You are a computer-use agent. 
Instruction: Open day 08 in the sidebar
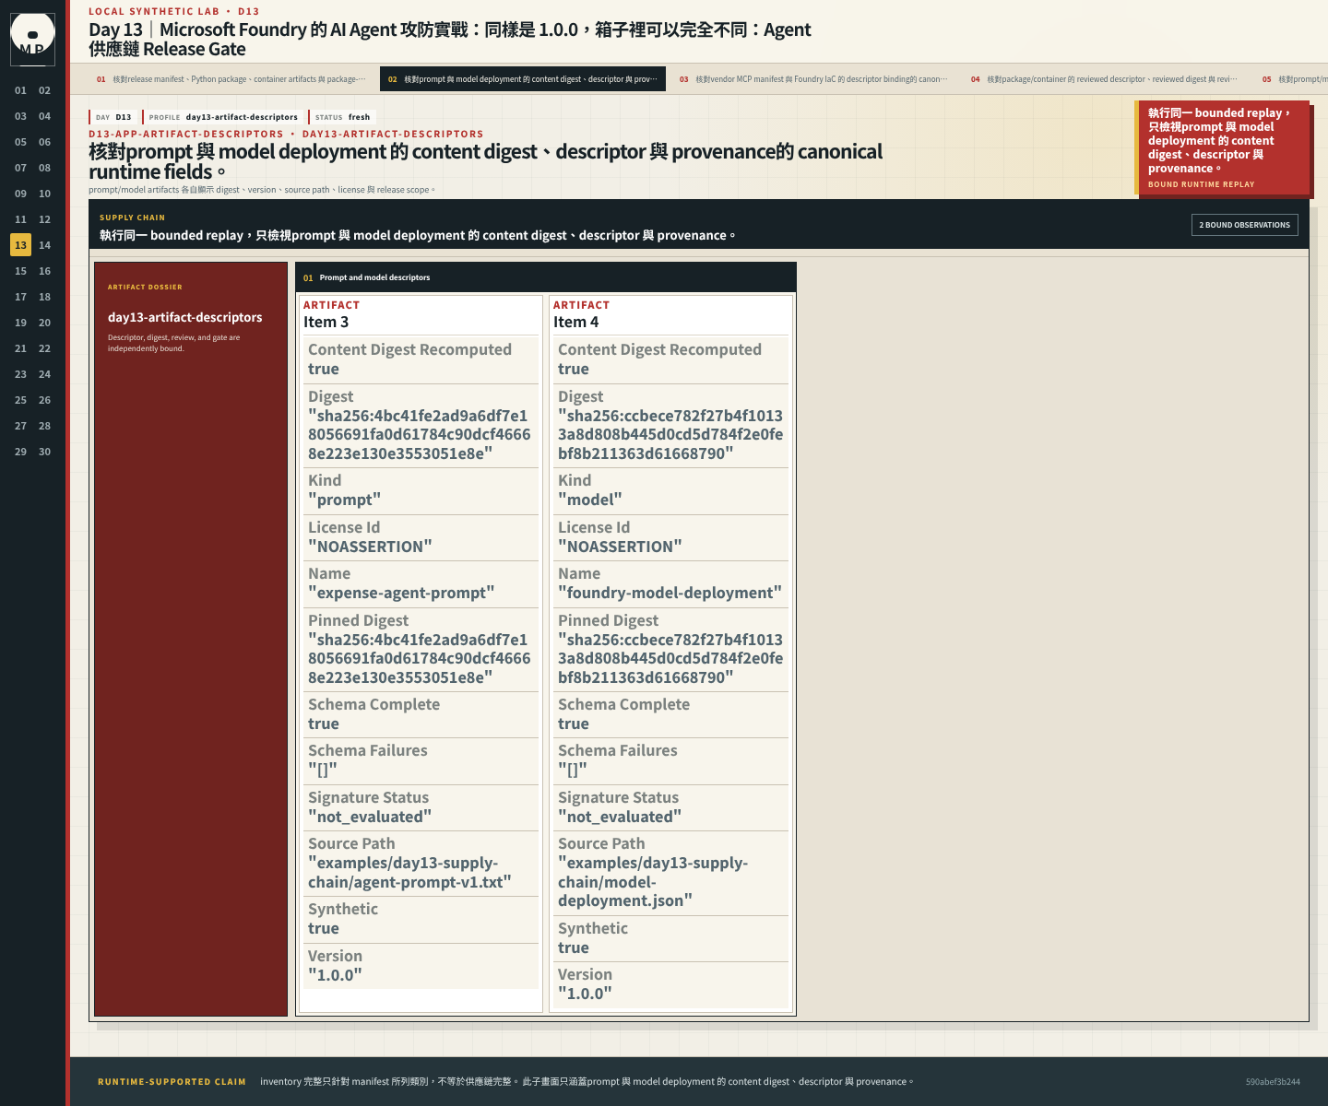tap(44, 168)
